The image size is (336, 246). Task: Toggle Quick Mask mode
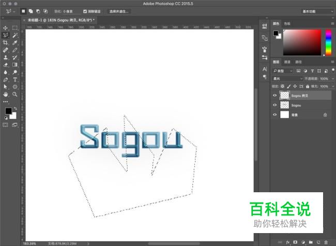[6, 125]
